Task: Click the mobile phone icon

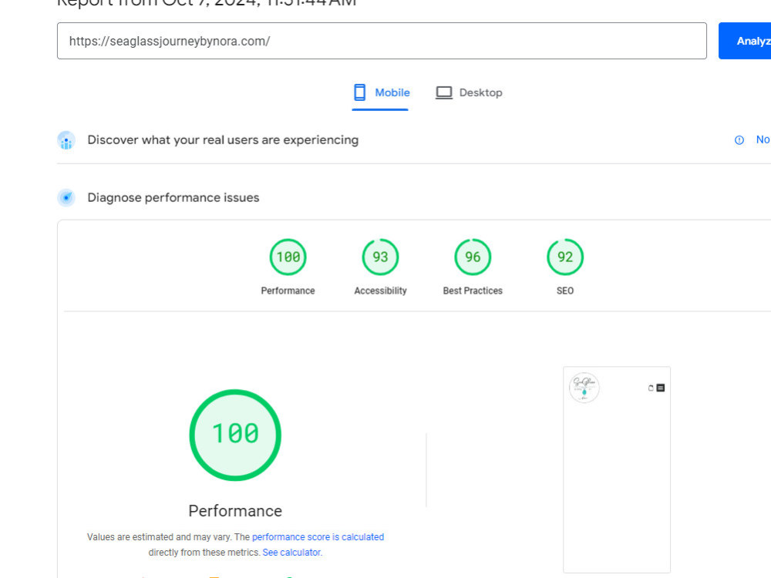Action: pos(360,92)
